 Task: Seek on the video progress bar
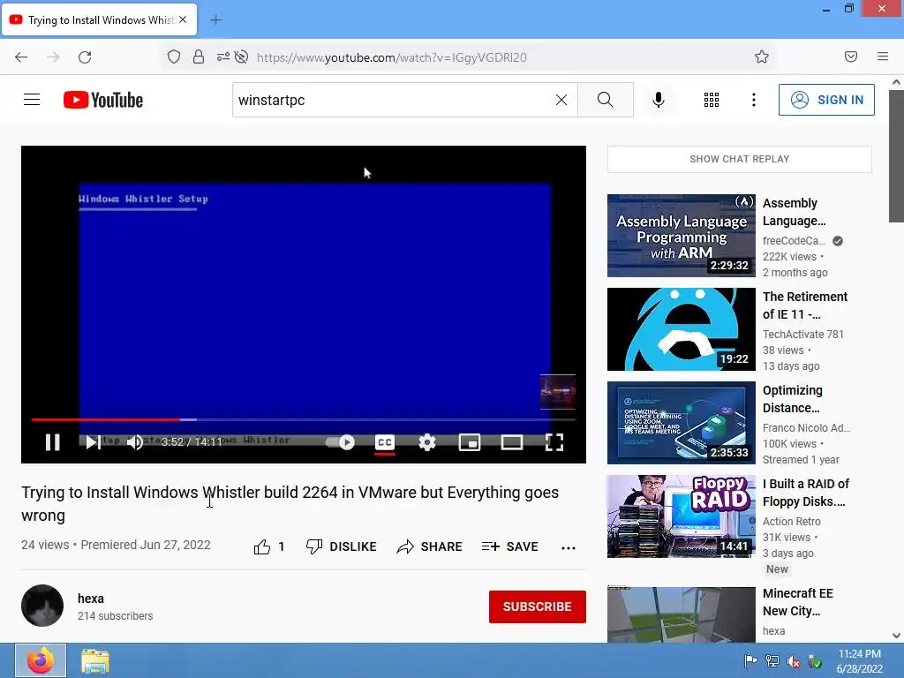[x=304, y=419]
